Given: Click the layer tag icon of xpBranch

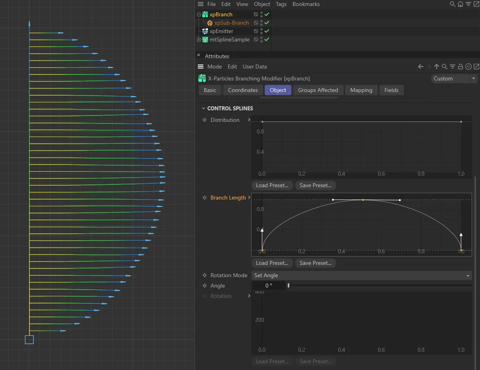Looking at the screenshot, I should tap(256, 14).
